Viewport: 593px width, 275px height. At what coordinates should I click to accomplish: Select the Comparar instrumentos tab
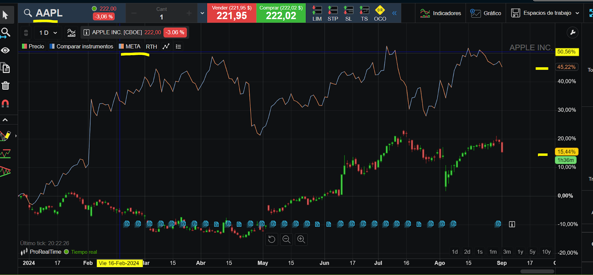point(82,46)
